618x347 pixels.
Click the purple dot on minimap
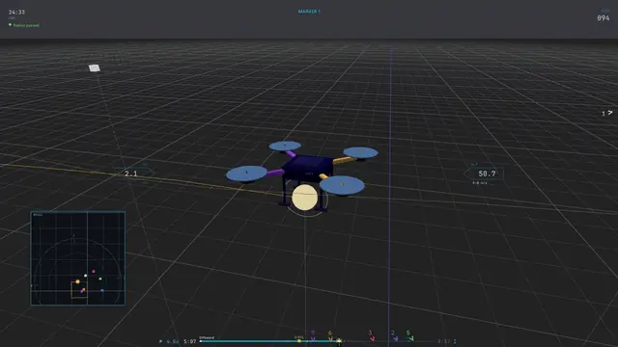(81, 291)
